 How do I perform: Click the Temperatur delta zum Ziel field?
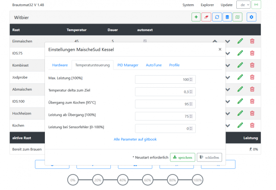click(165, 92)
